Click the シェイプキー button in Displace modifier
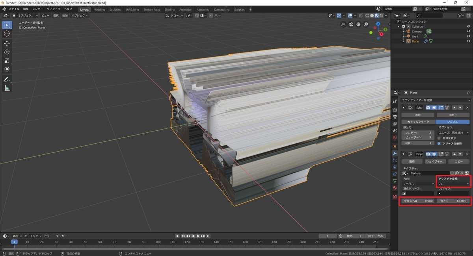 [435, 161]
